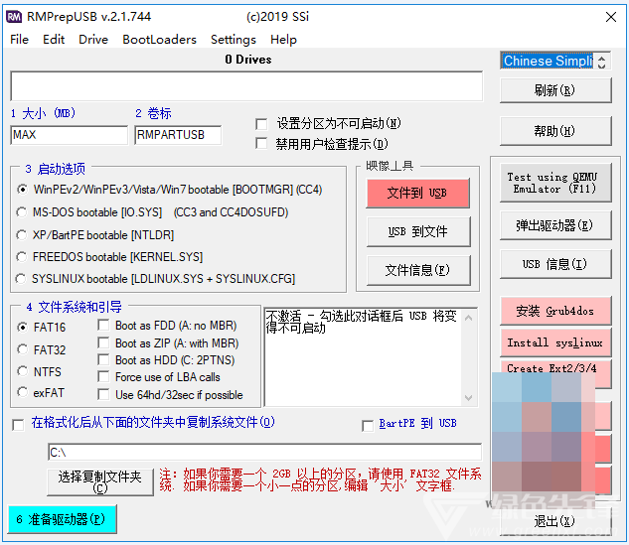The image size is (629, 545).
Task: Click the USB 信息(I) button
Action: 555,264
